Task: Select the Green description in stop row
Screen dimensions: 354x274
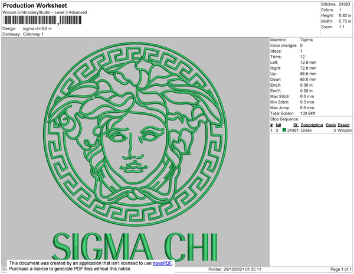Action: 306,131
